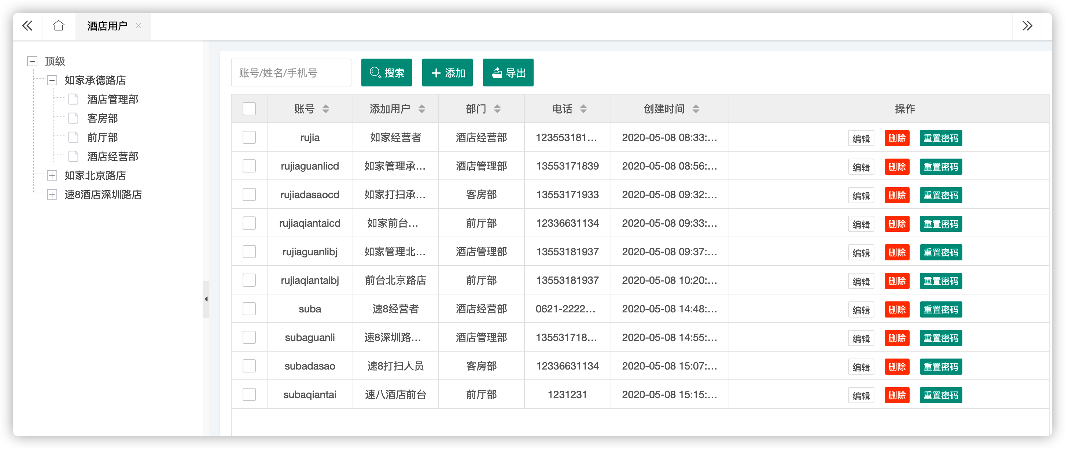
Task: Click the 如家经营者 cell
Action: pyautogui.click(x=396, y=137)
